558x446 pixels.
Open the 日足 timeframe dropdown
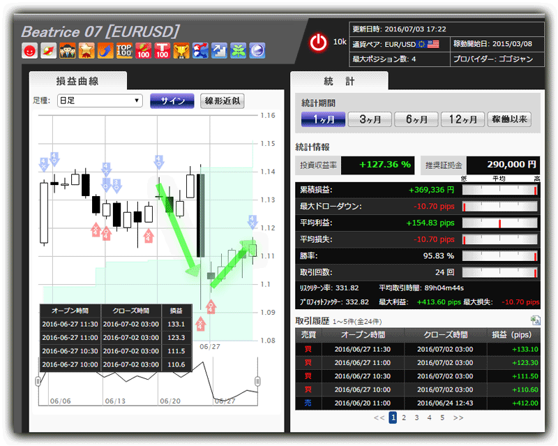pyautogui.click(x=100, y=101)
